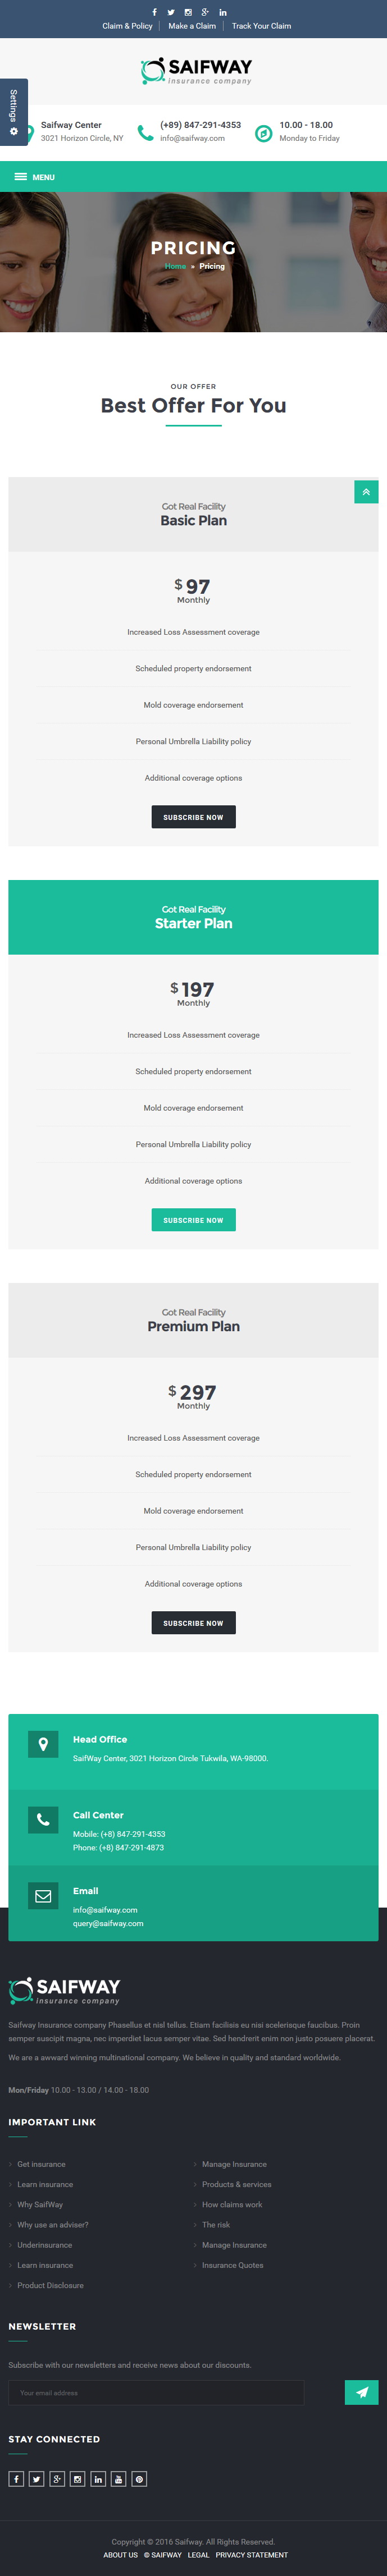Open the footer Pinterest icon
Viewport: 387px width, 2576px height.
(x=139, y=2478)
